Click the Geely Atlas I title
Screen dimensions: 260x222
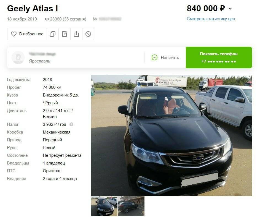click(33, 9)
